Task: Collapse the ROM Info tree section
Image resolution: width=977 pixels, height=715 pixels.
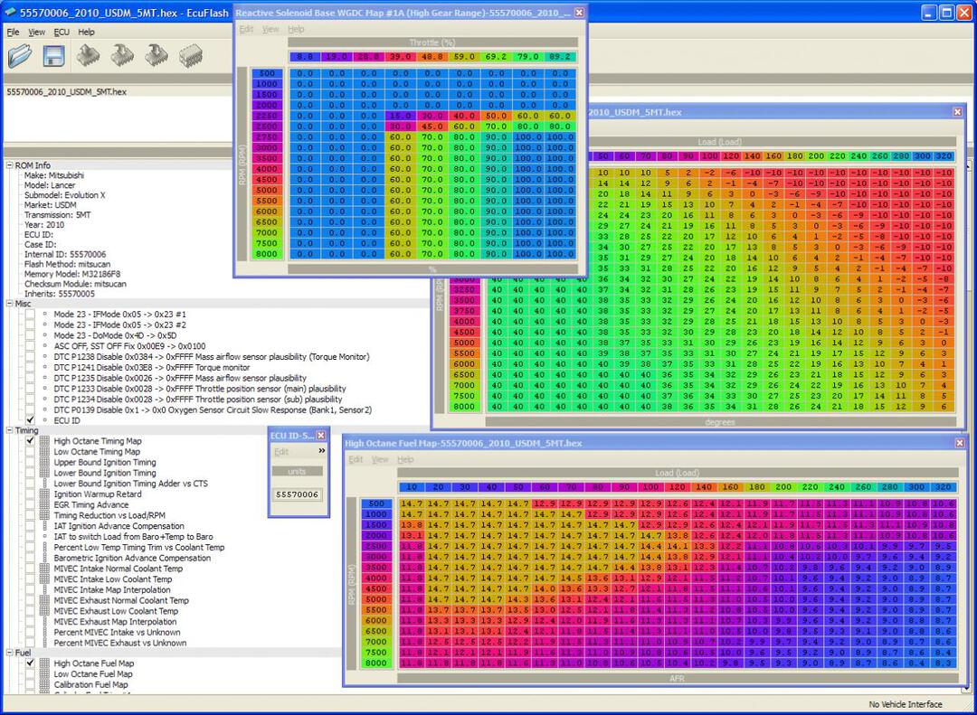Action: pyautogui.click(x=9, y=165)
